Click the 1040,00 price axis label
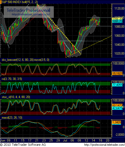 tap(119, 45)
